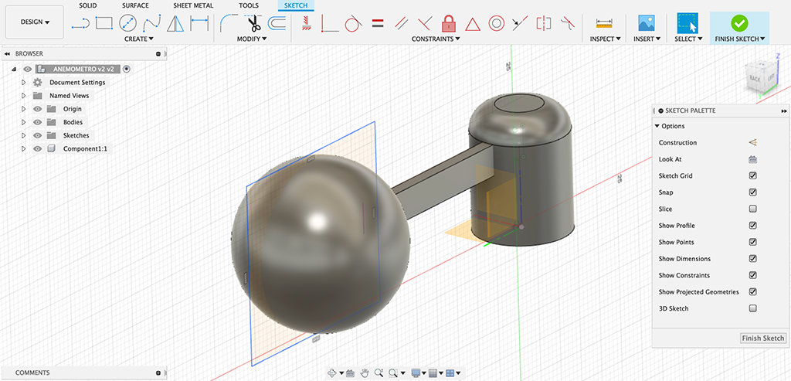Select the Offset tool in Modify
Image resolution: width=791 pixels, height=381 pixels.
(x=277, y=22)
